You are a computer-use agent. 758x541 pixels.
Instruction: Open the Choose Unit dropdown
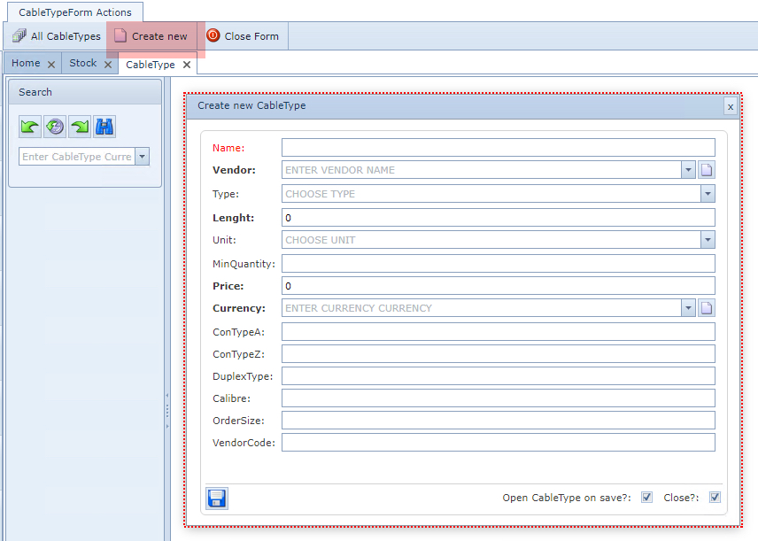pos(708,240)
